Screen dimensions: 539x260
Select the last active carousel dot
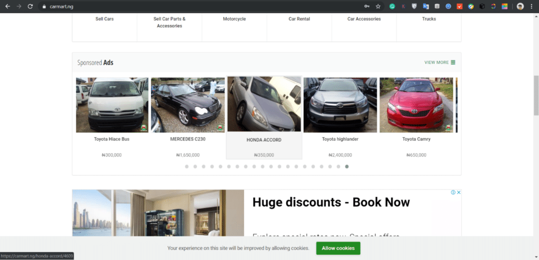[347, 167]
